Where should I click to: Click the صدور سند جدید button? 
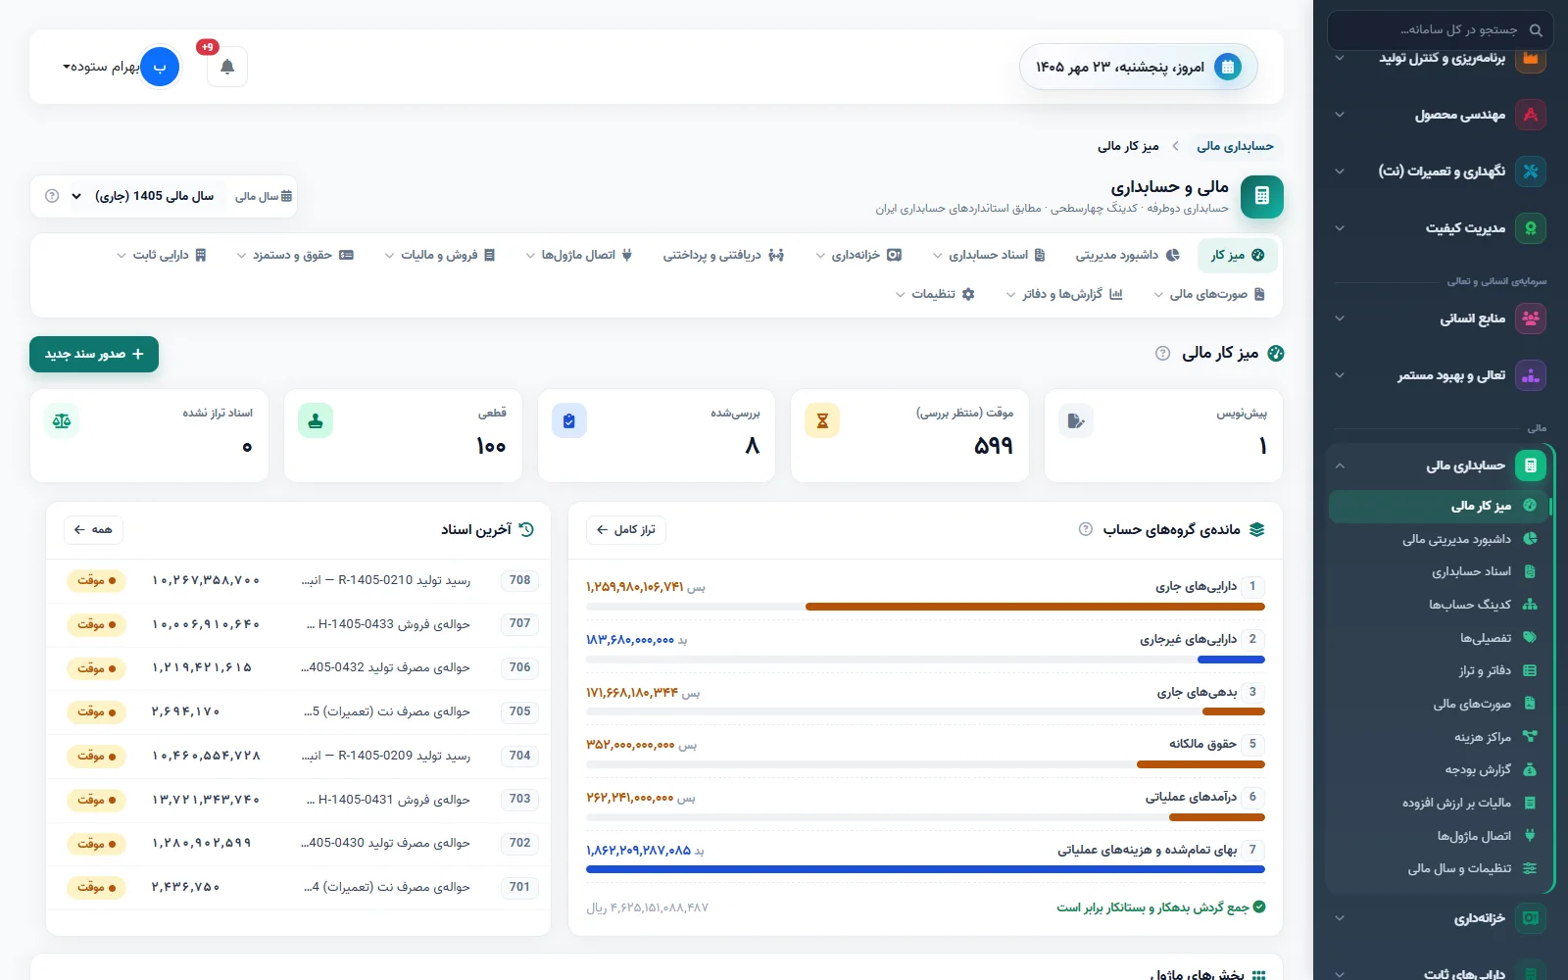pos(94,354)
